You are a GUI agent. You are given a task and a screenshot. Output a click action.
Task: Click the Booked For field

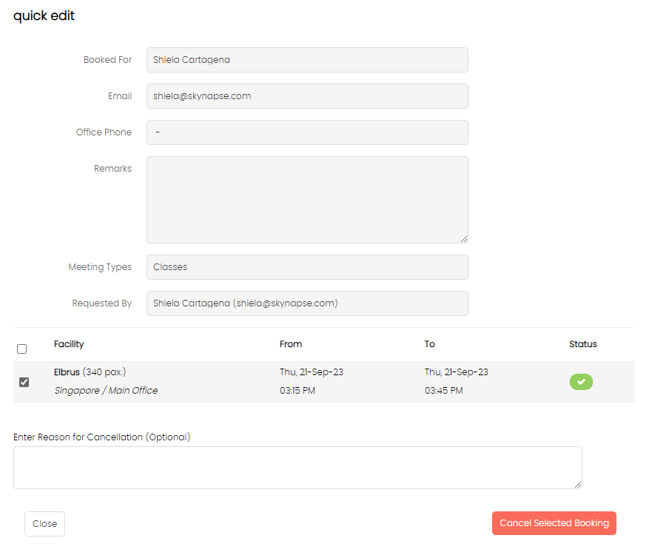tap(307, 60)
